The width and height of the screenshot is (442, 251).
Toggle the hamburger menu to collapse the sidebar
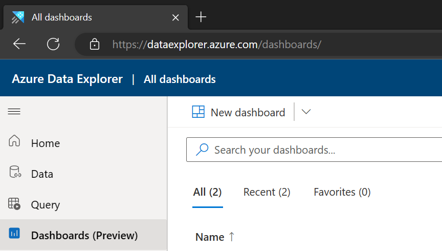click(14, 112)
